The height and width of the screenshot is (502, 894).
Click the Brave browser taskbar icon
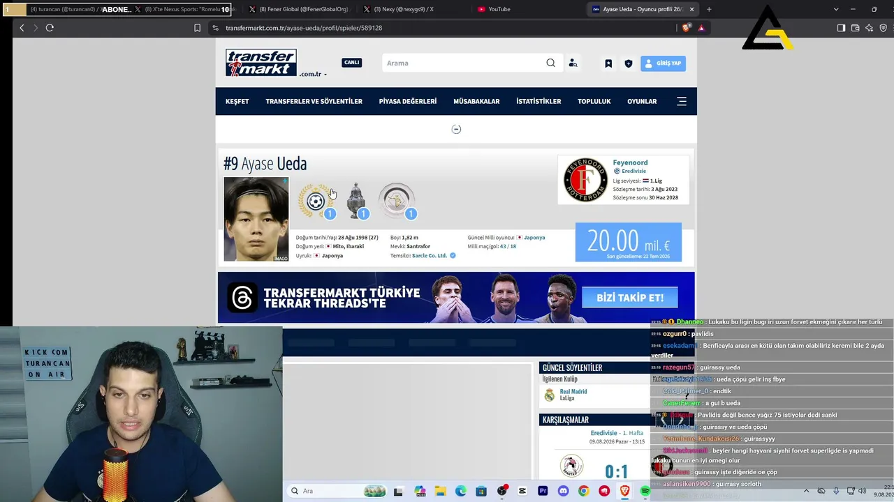pos(624,491)
